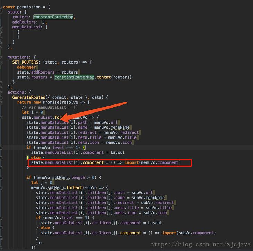Click 'forEach' in menuVo.subMenu.forEach

click(75, 188)
